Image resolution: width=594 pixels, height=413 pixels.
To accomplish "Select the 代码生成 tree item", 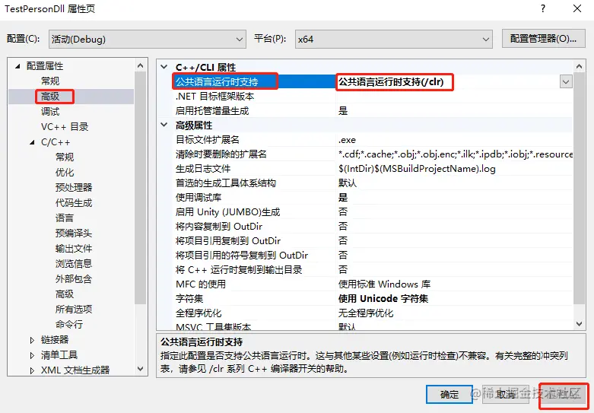I will (74, 203).
